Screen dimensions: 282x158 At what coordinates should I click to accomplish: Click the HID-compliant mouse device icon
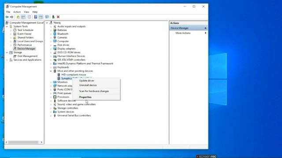click(59, 75)
